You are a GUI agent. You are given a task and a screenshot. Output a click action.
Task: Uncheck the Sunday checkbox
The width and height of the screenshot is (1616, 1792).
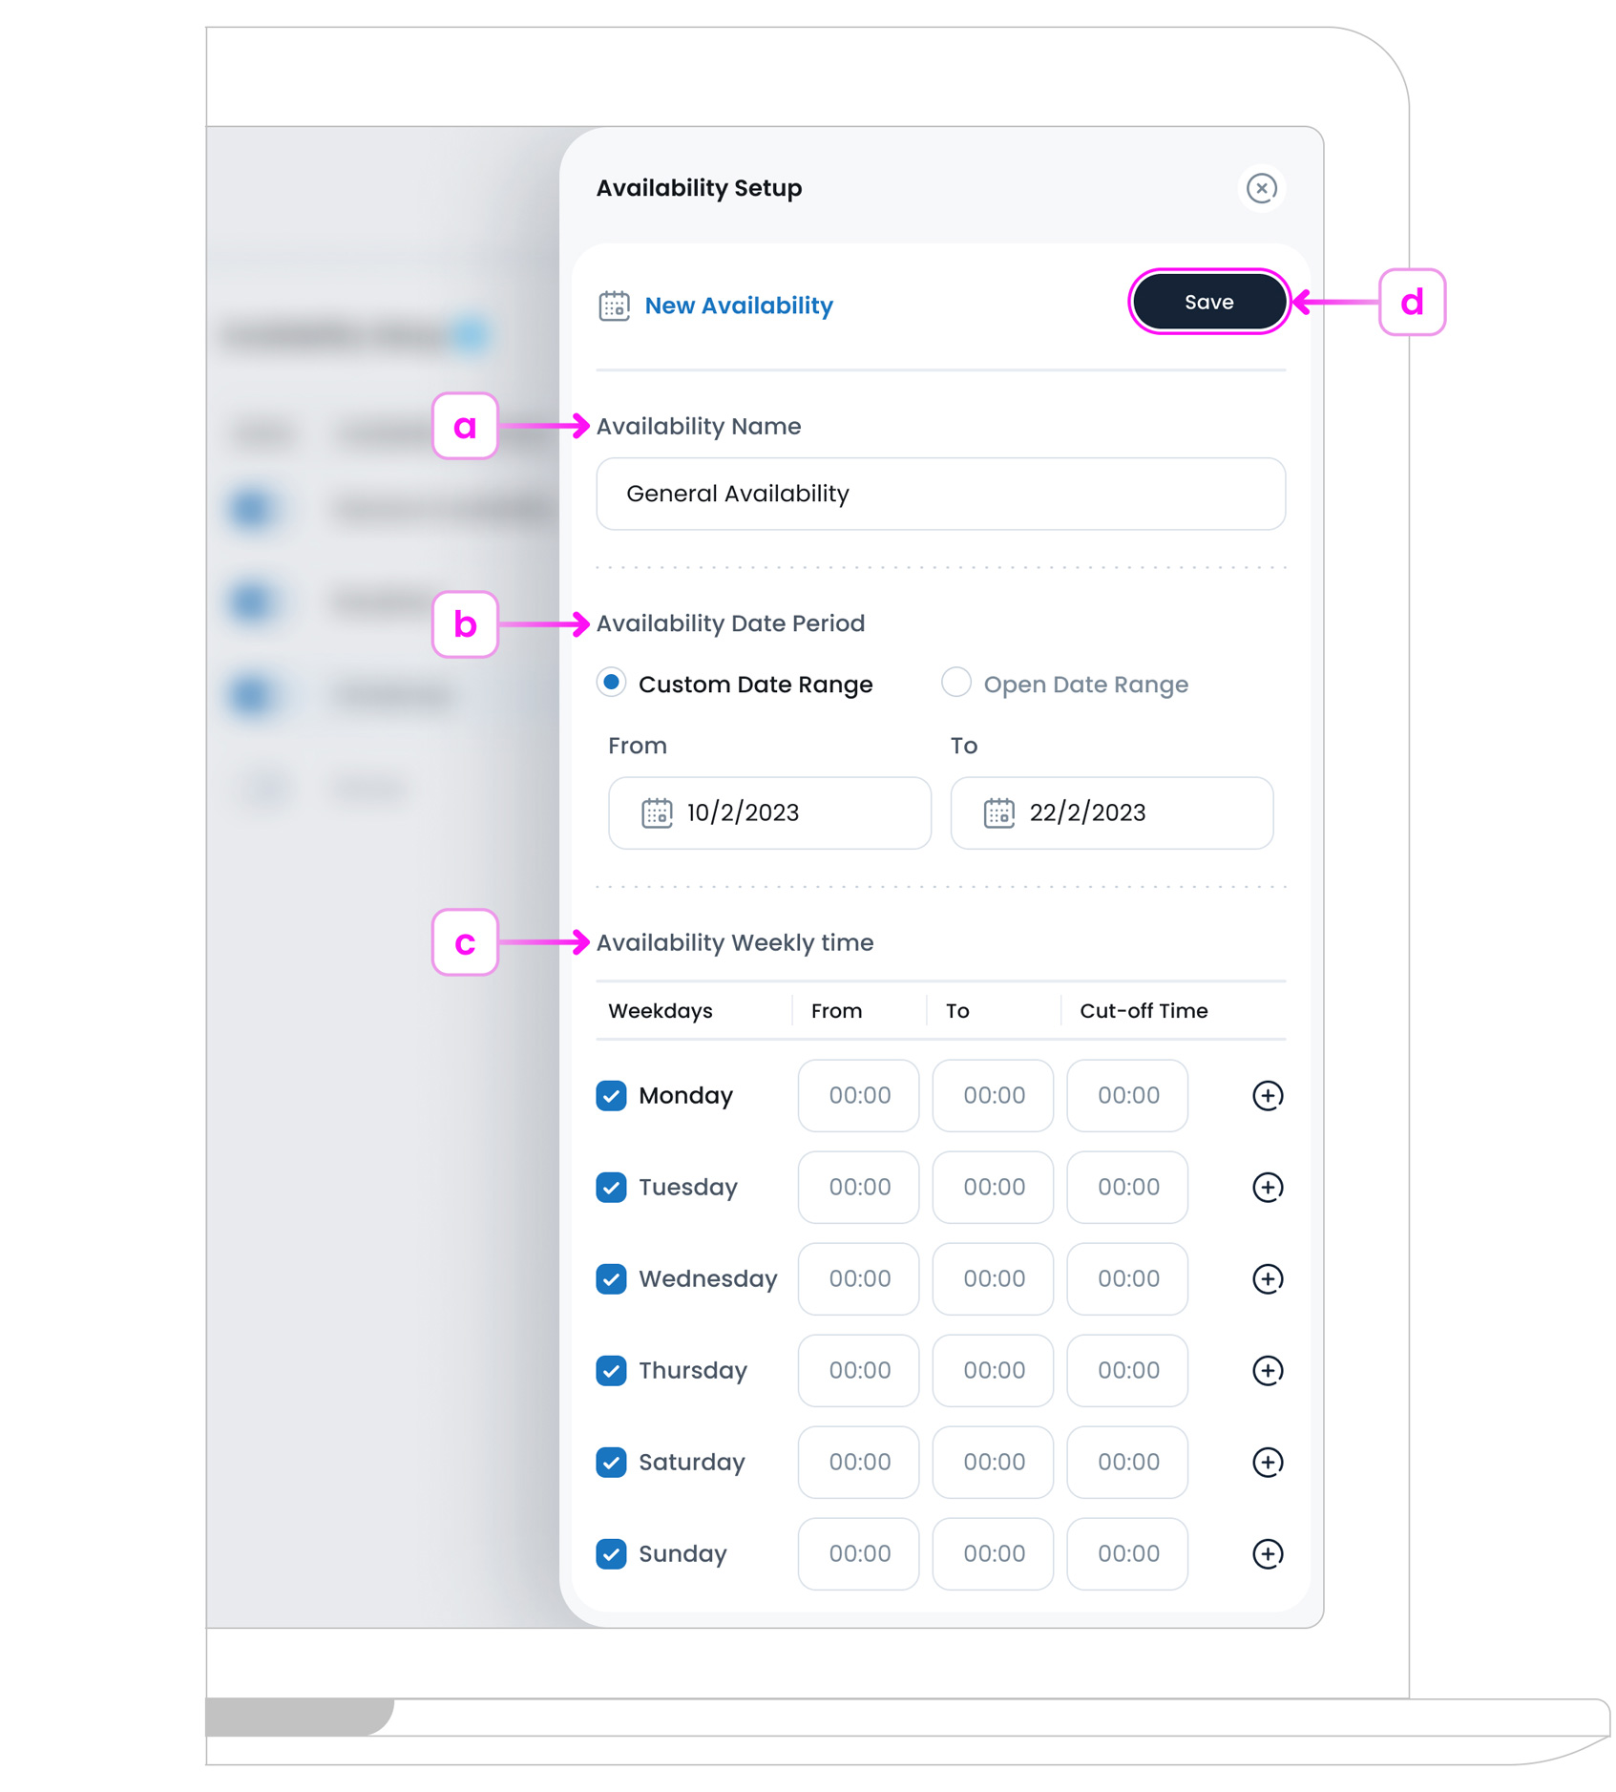[612, 1554]
